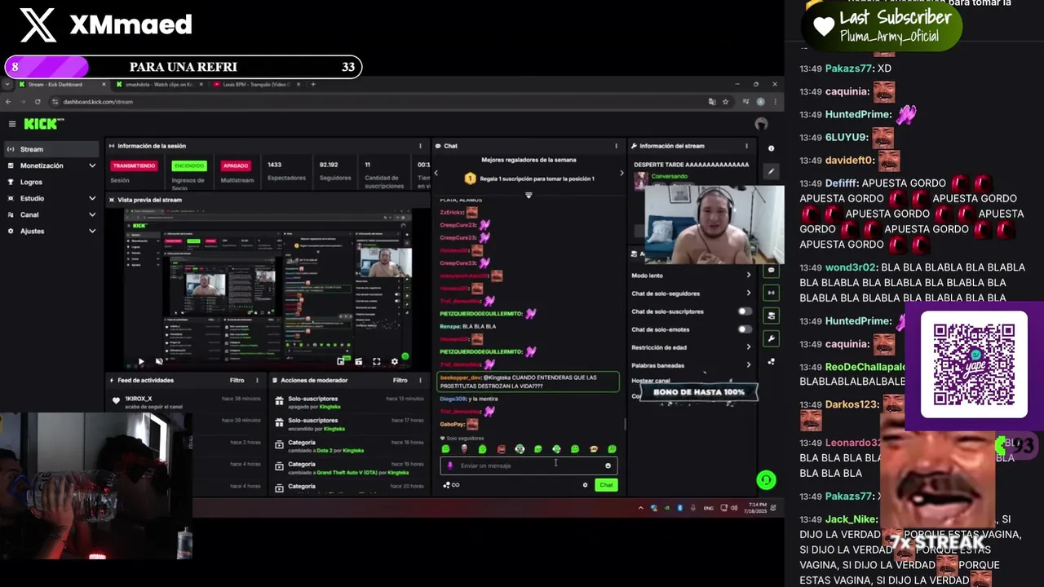Open the browser tab list dropdown
Screen dimensions: 1044x587
7,84
